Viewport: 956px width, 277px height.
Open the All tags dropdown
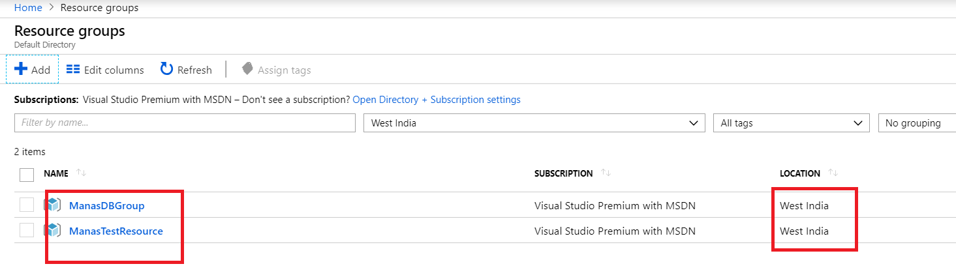(x=792, y=123)
